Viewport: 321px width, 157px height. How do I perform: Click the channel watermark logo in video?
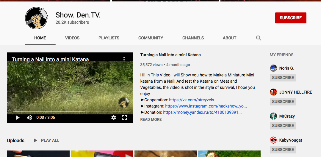(124, 102)
